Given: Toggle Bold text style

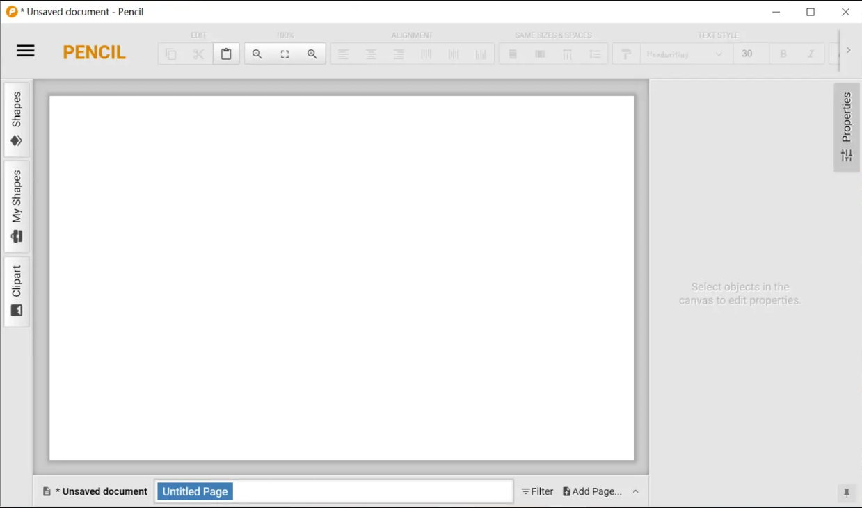Looking at the screenshot, I should 783,54.
